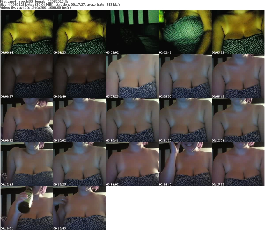Image resolution: width=265 pixels, height=230 pixels.
Task: Click the 'Video: flv, yuv420p, 240x200' line
Action: 35,8
